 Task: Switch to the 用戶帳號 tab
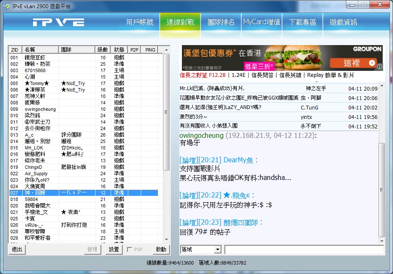[139, 22]
